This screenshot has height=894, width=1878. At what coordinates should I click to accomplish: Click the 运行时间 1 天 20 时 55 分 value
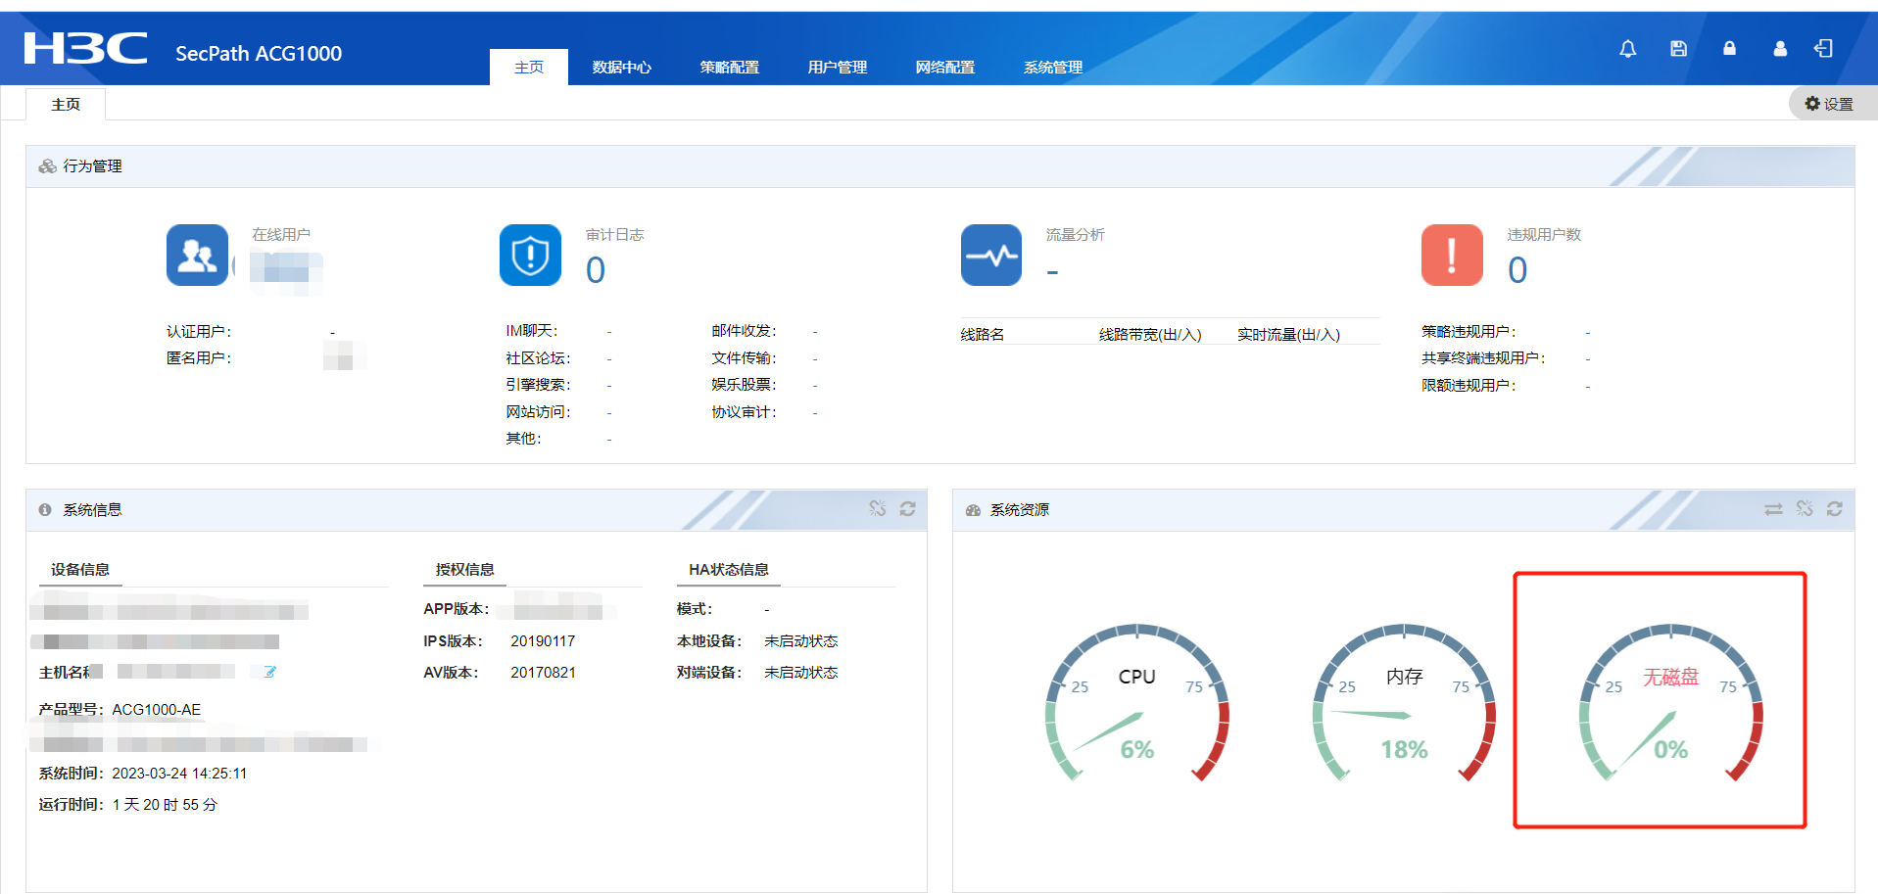click(165, 805)
